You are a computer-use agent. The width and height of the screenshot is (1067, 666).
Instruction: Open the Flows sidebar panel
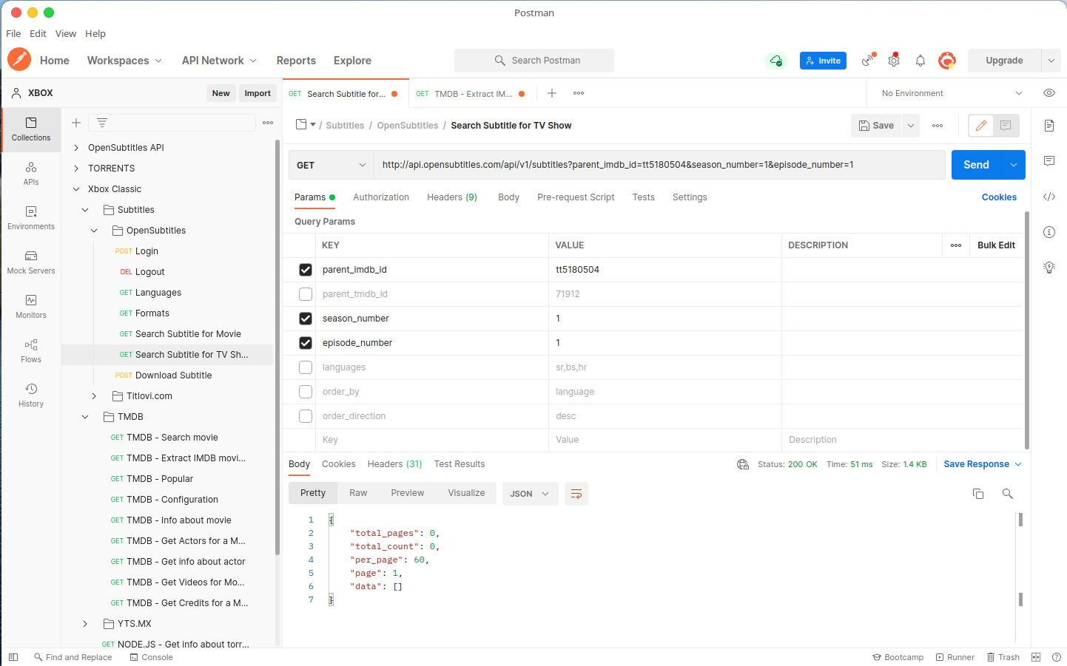tap(31, 351)
